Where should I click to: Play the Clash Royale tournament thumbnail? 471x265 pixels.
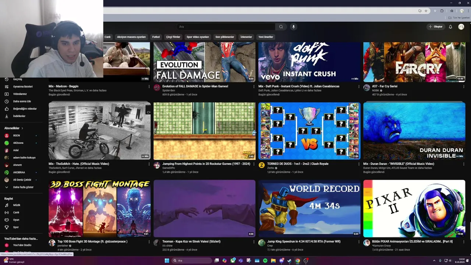309,131
